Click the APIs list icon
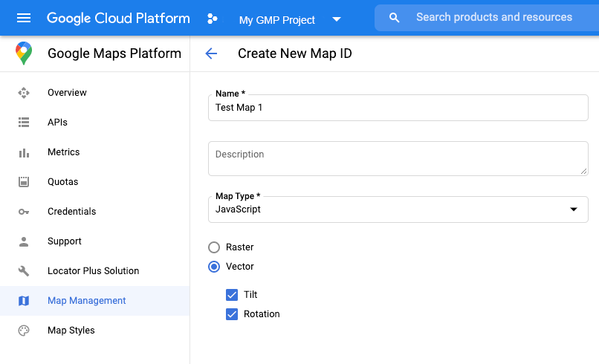599x364 pixels. point(24,123)
